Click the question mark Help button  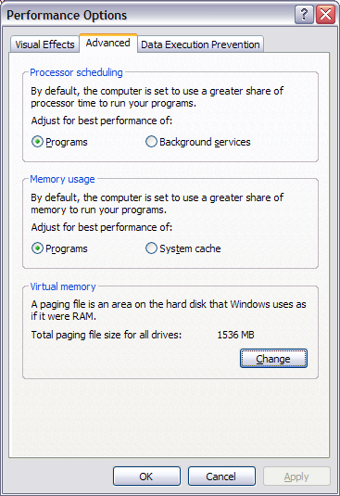coord(304,15)
